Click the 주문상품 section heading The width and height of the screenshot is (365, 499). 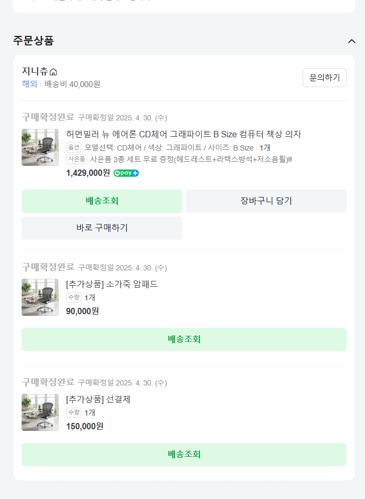[x=33, y=41]
